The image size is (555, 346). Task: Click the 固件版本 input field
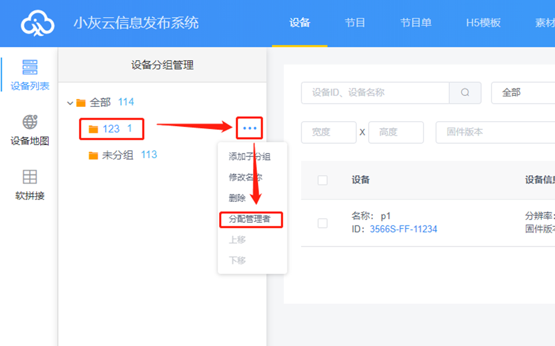coord(495,132)
